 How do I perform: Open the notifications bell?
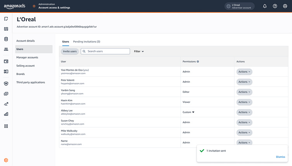point(265,6)
